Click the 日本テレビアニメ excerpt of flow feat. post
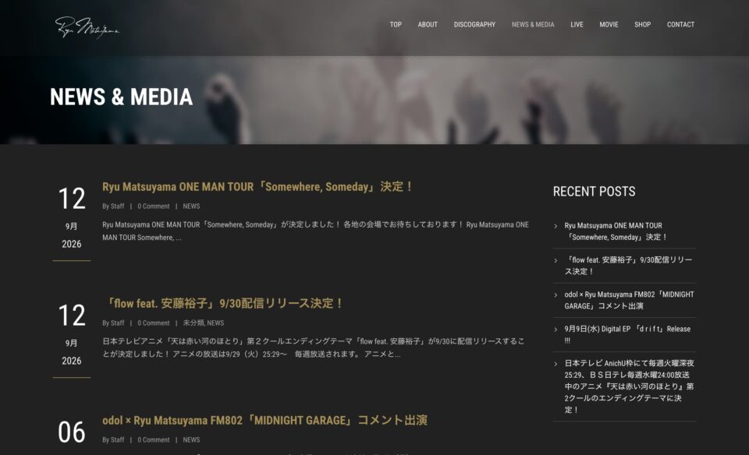749x455 pixels. click(x=314, y=347)
